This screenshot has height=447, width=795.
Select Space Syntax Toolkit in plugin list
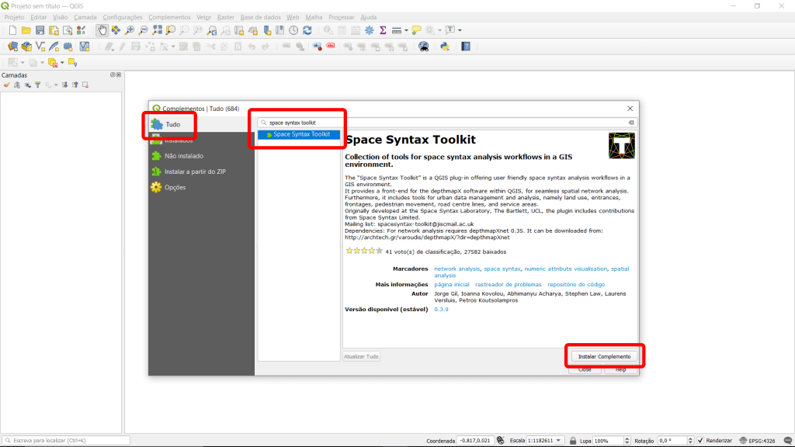click(x=301, y=134)
